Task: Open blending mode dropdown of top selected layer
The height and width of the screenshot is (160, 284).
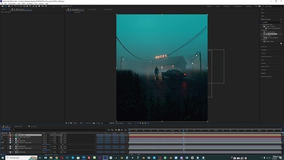Action: (x=46, y=135)
